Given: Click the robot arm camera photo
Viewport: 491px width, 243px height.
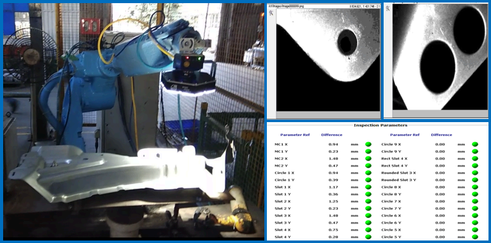Looking at the screenshot, I should tap(134, 121).
